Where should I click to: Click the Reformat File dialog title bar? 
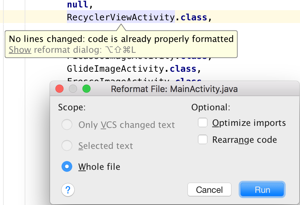174,89
